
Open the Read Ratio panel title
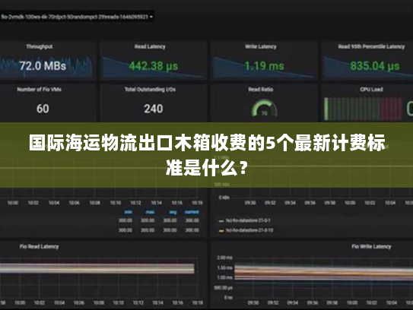(261, 90)
